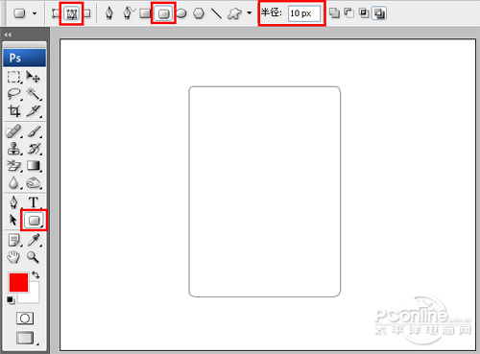This screenshot has height=354, width=480.
Task: Select the Gradient tool
Action: click(x=34, y=166)
